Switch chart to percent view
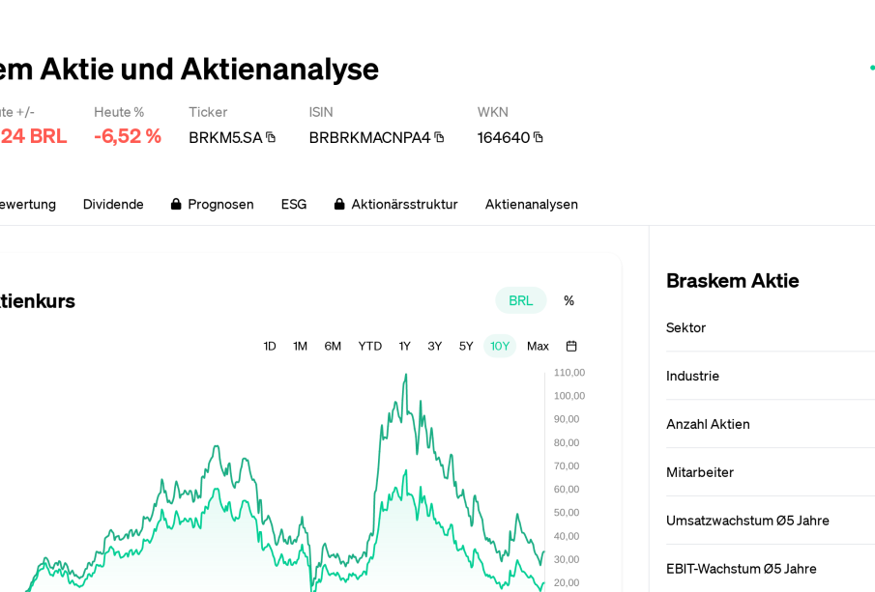The width and height of the screenshot is (875, 592). tap(569, 300)
